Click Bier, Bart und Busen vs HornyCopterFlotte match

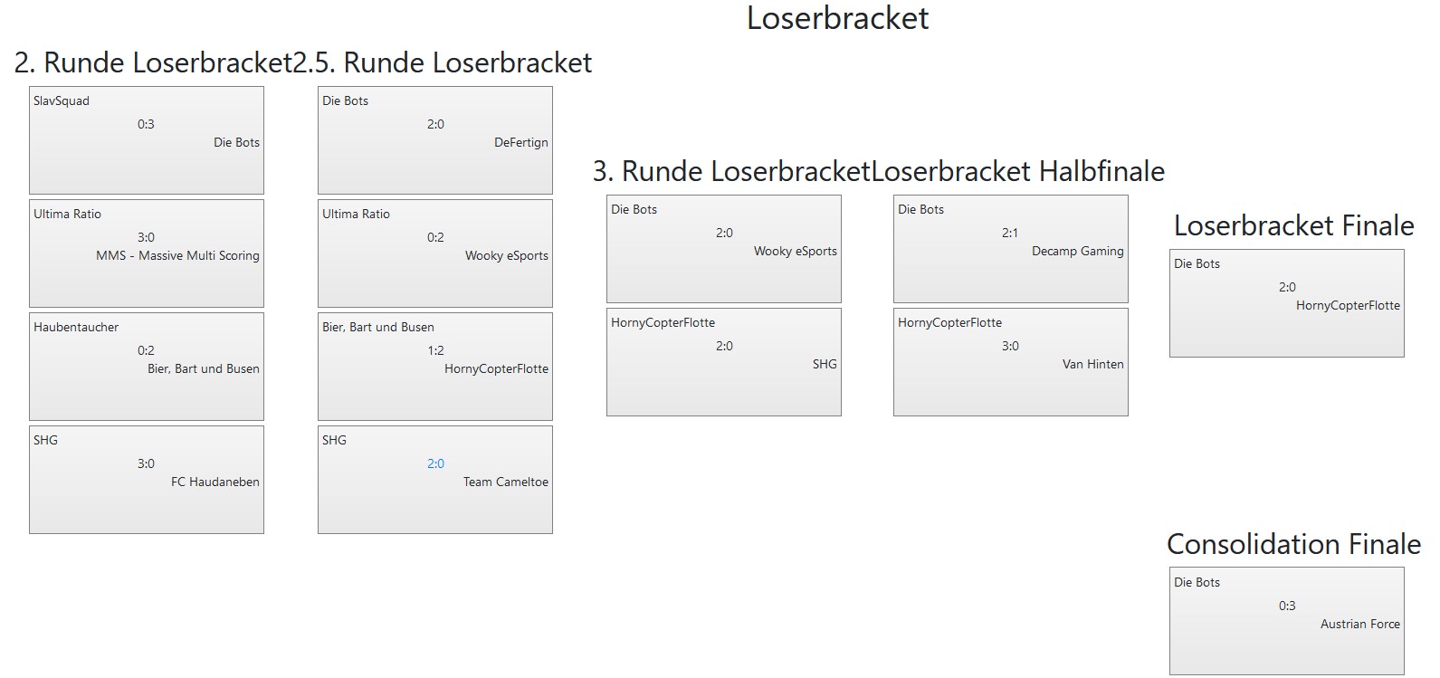(x=435, y=367)
